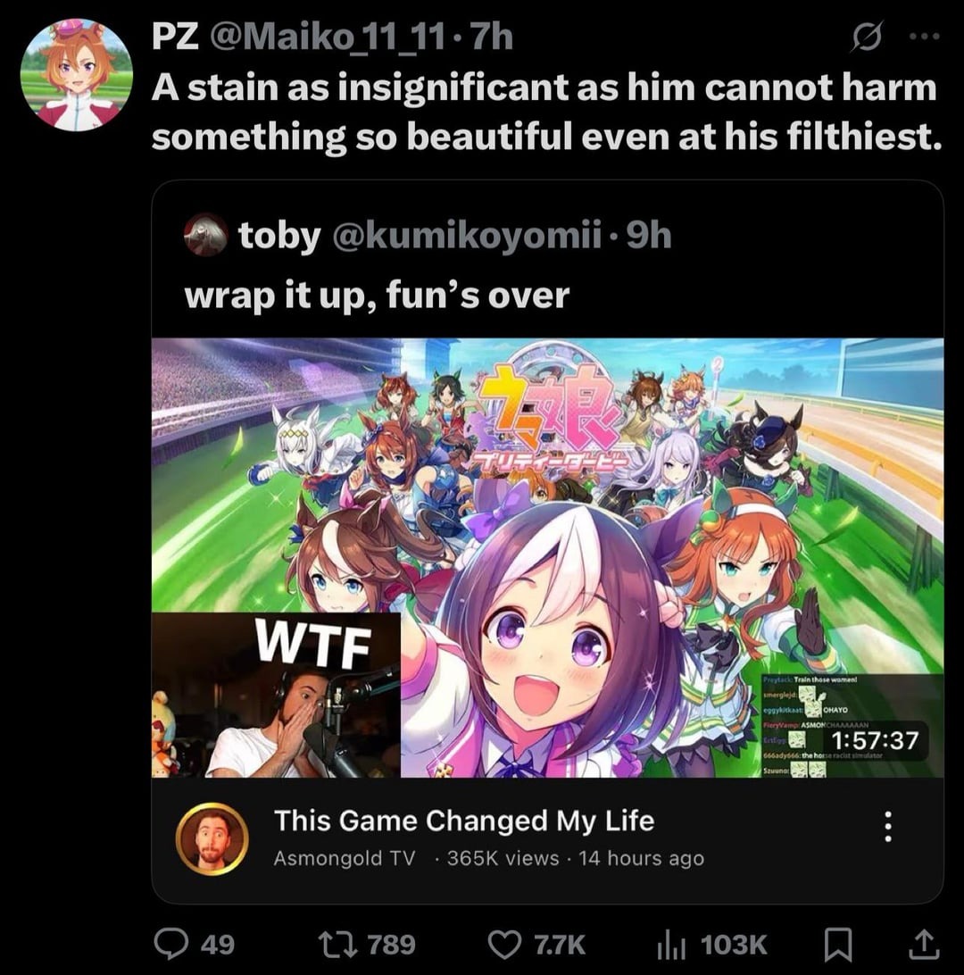This screenshot has width=964, height=975.
Task: Share the tweet with upload icon
Action: [x=924, y=944]
